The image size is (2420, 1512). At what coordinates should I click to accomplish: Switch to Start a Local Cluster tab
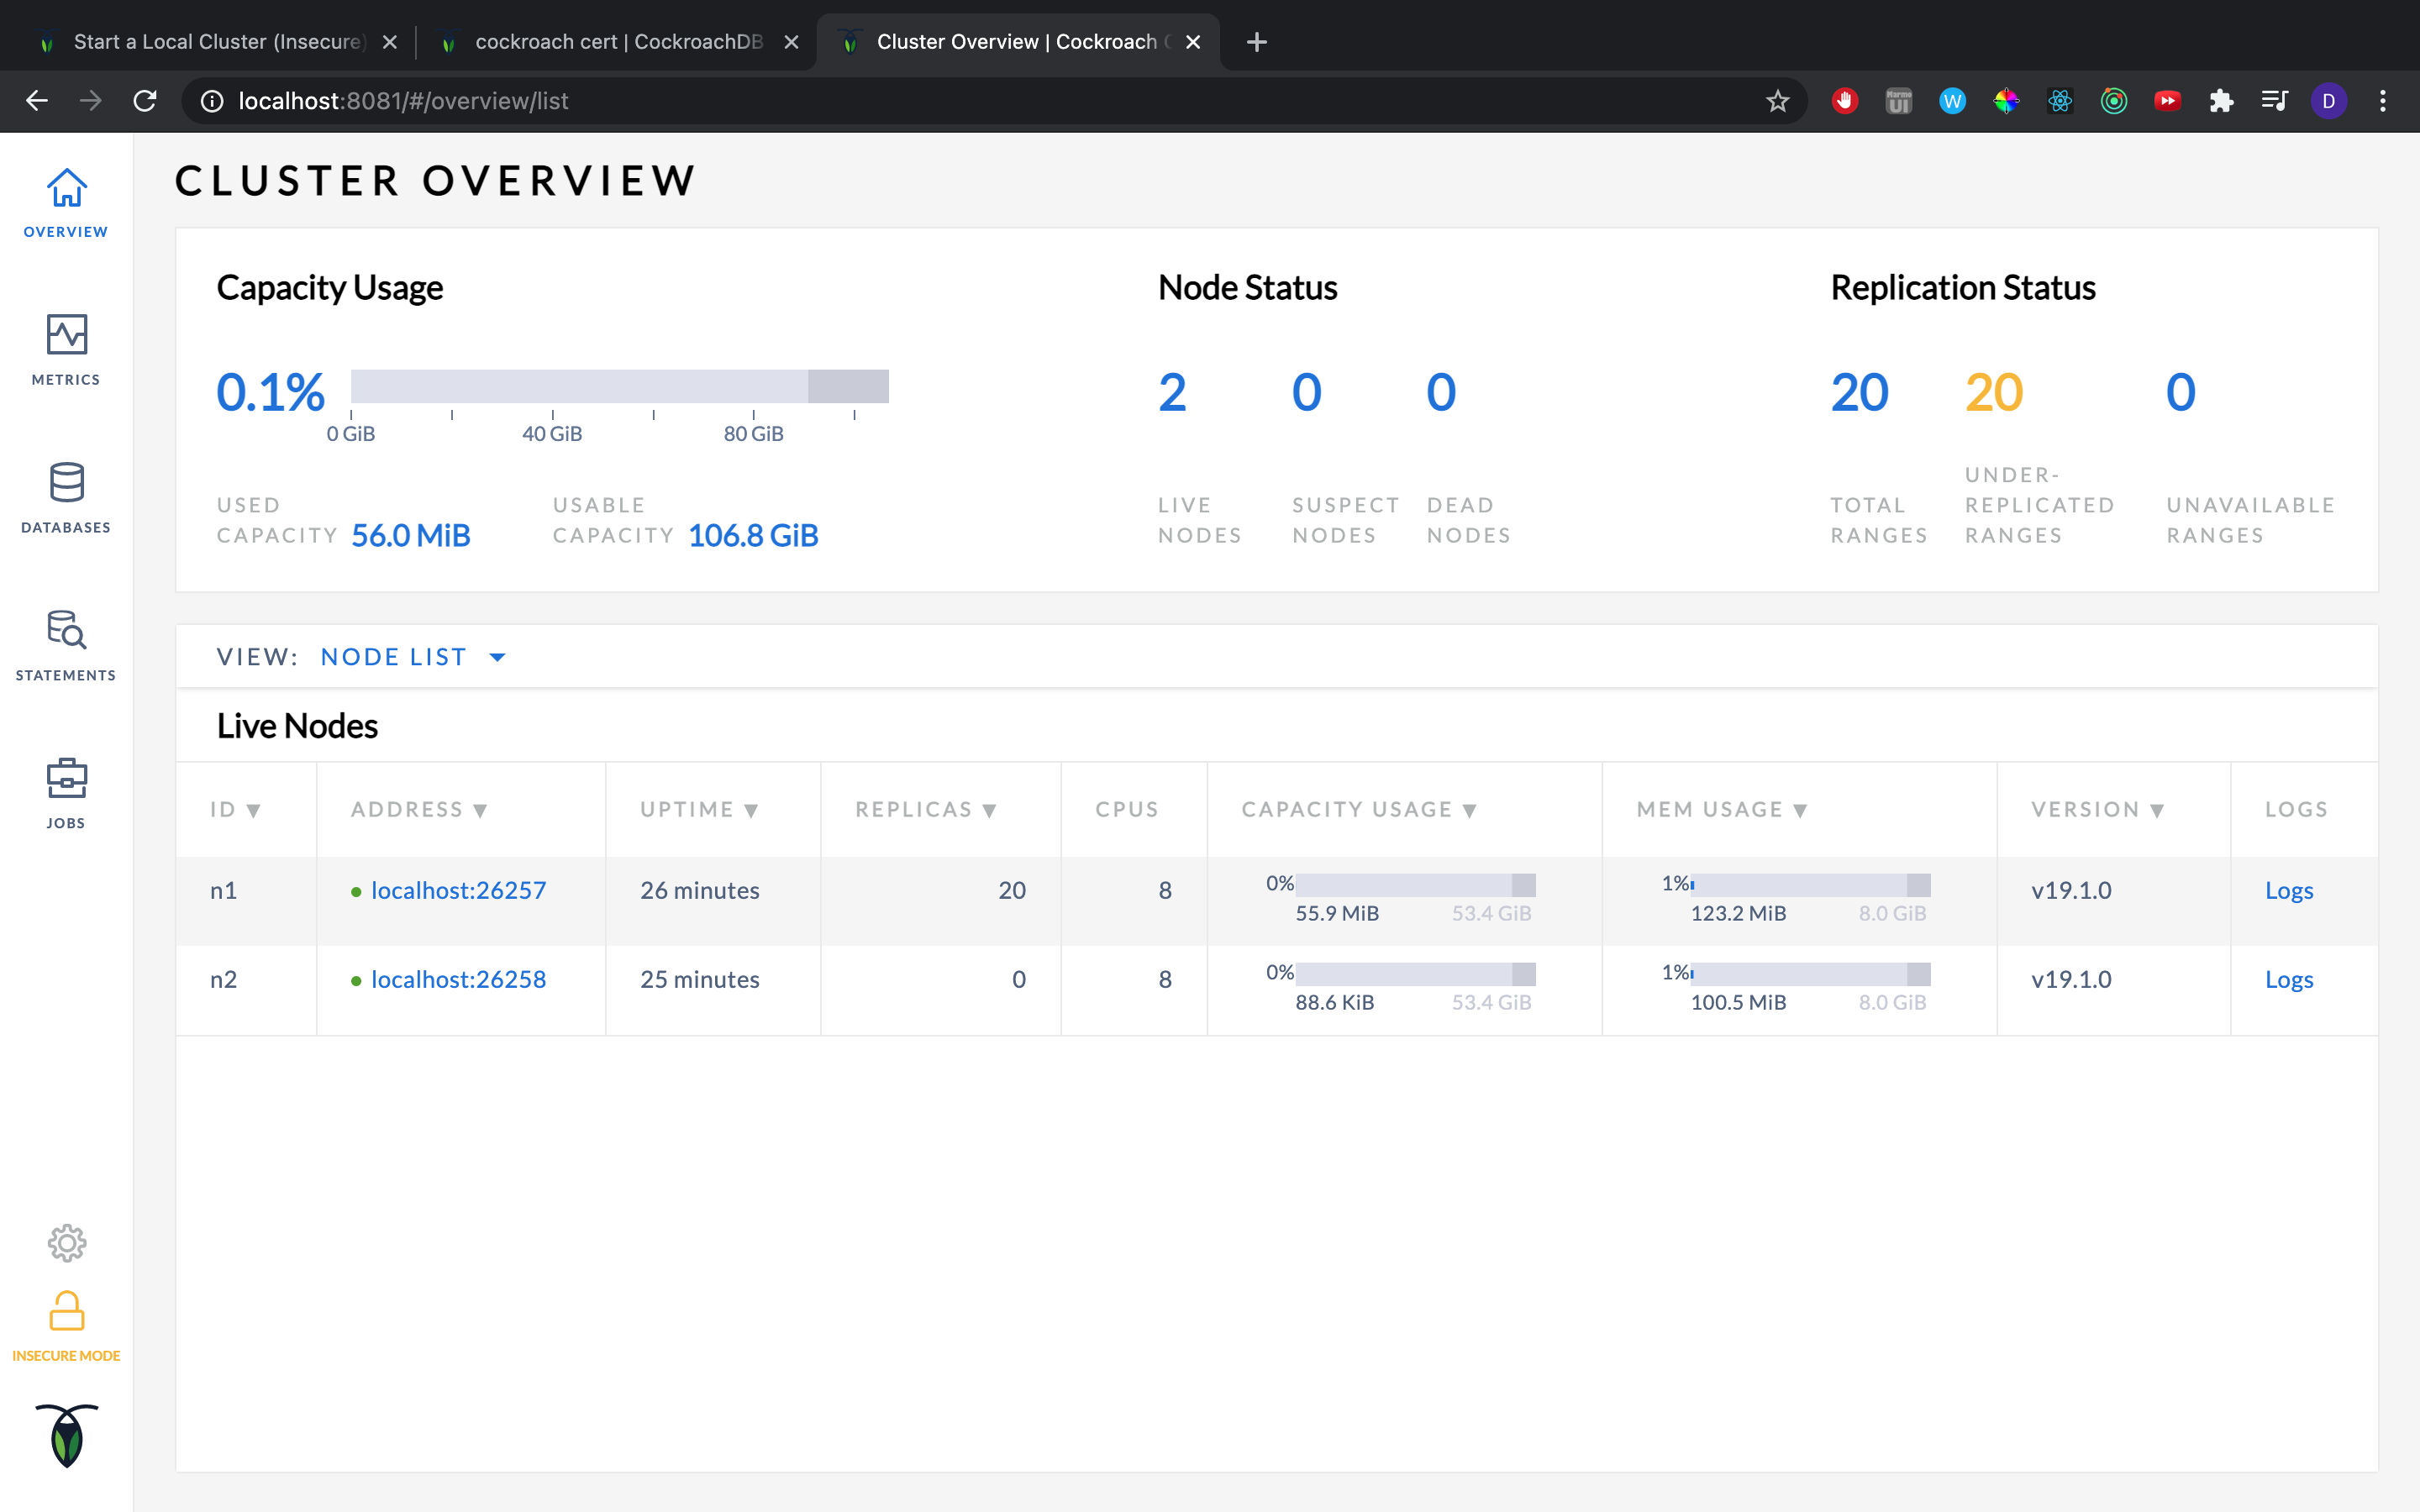pos(217,42)
